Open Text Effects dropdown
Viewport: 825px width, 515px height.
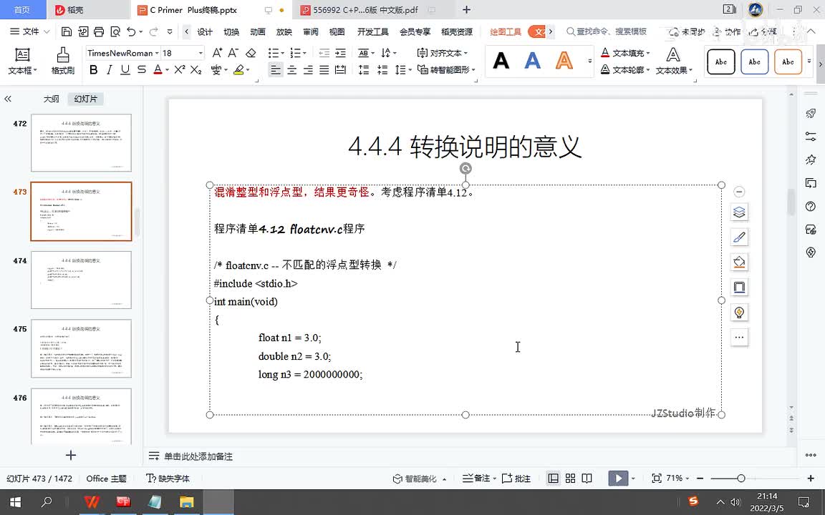(673, 61)
